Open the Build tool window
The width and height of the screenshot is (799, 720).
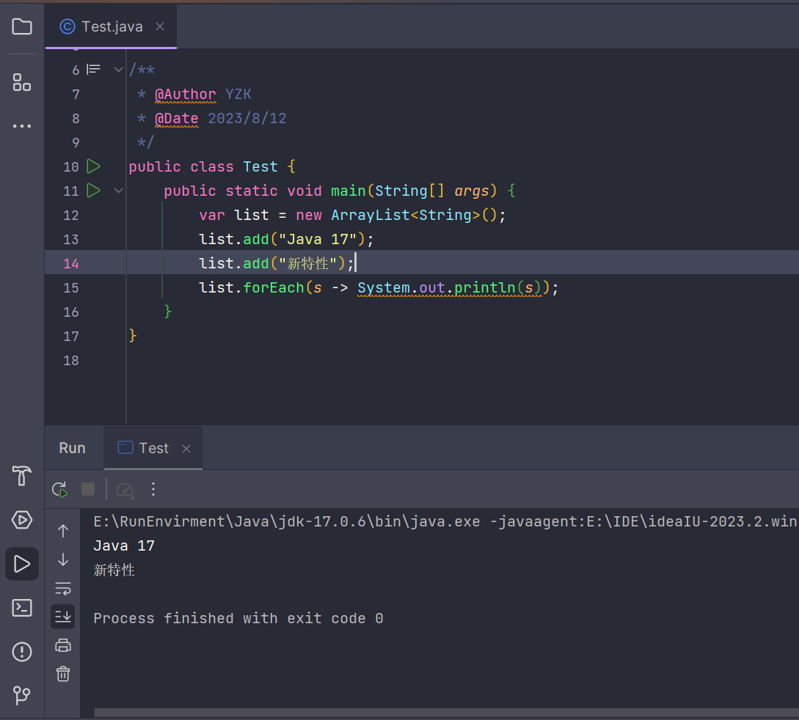[x=22, y=476]
